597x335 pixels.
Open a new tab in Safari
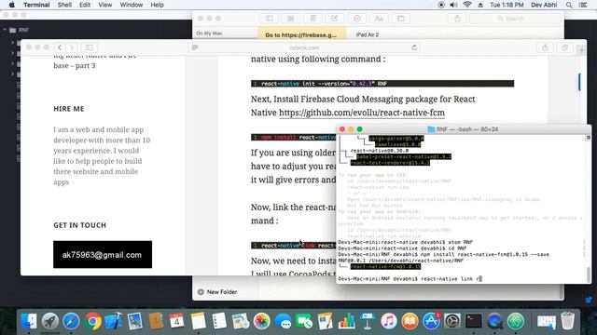point(581,50)
